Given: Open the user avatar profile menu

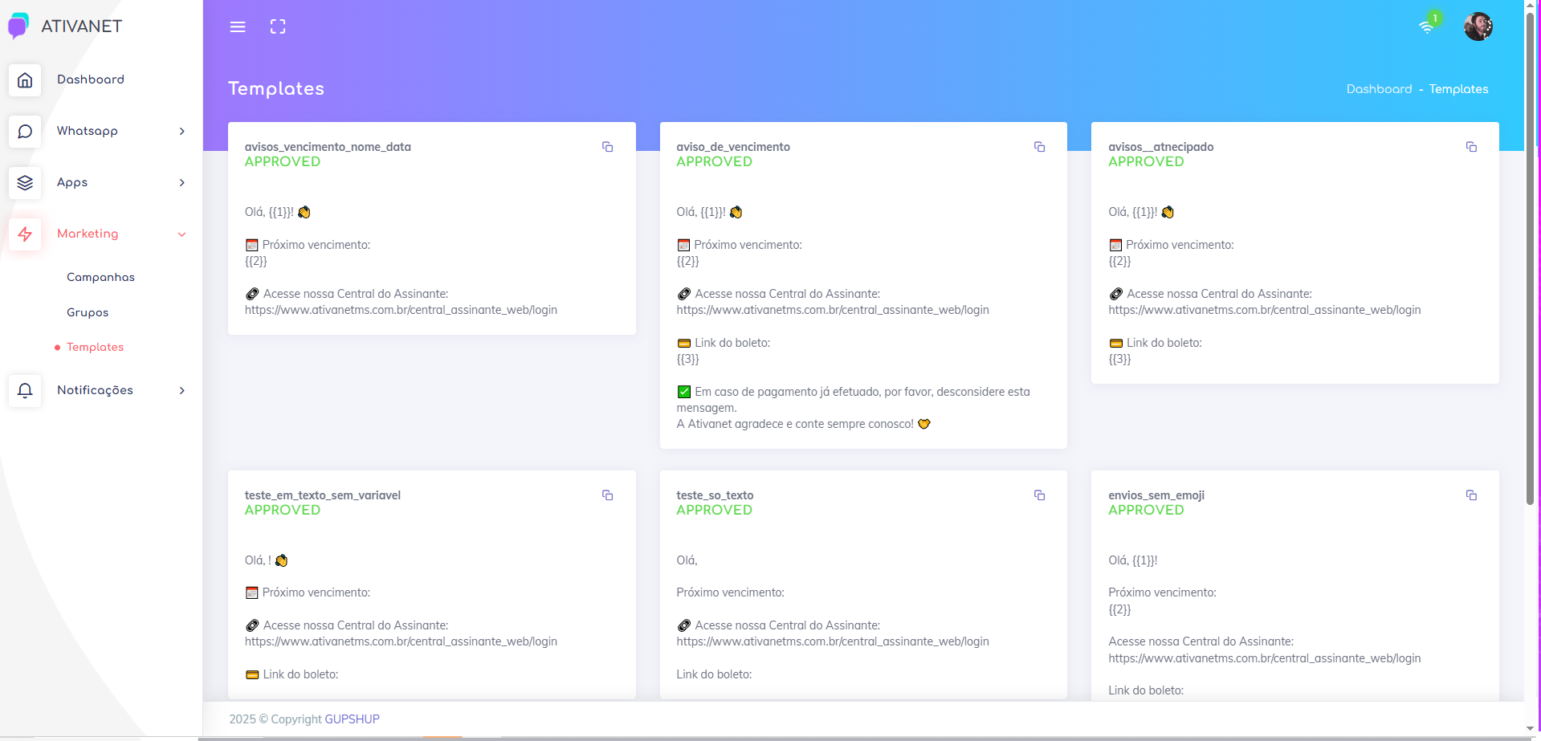Looking at the screenshot, I should point(1478,26).
